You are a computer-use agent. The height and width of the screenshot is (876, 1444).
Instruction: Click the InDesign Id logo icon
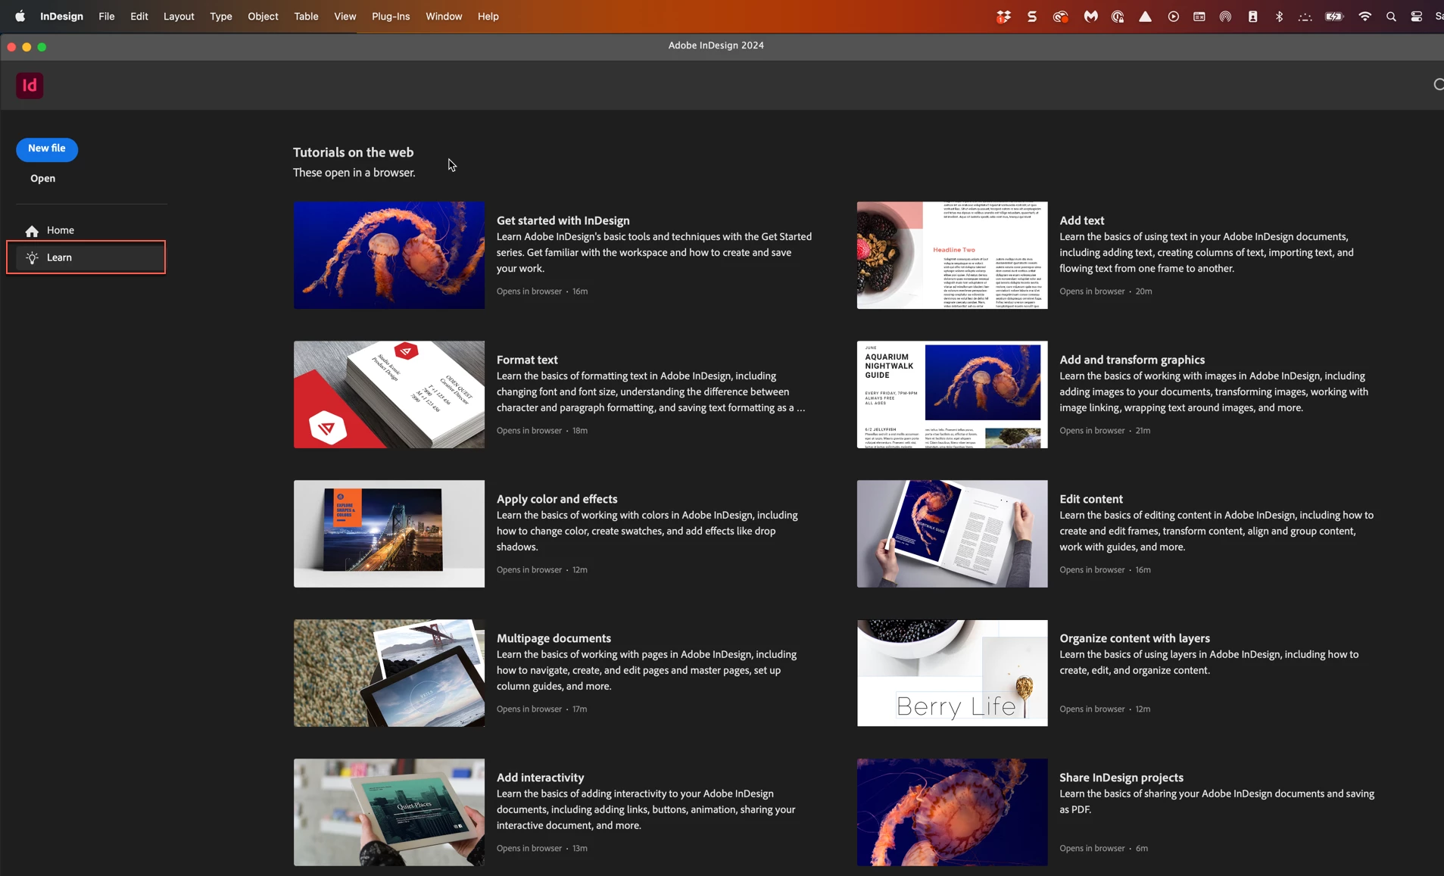click(30, 86)
